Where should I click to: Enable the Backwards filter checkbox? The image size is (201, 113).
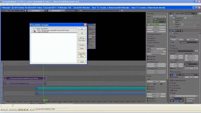tap(148, 87)
